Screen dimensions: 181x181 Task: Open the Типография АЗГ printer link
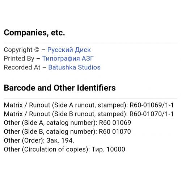tap(68, 59)
